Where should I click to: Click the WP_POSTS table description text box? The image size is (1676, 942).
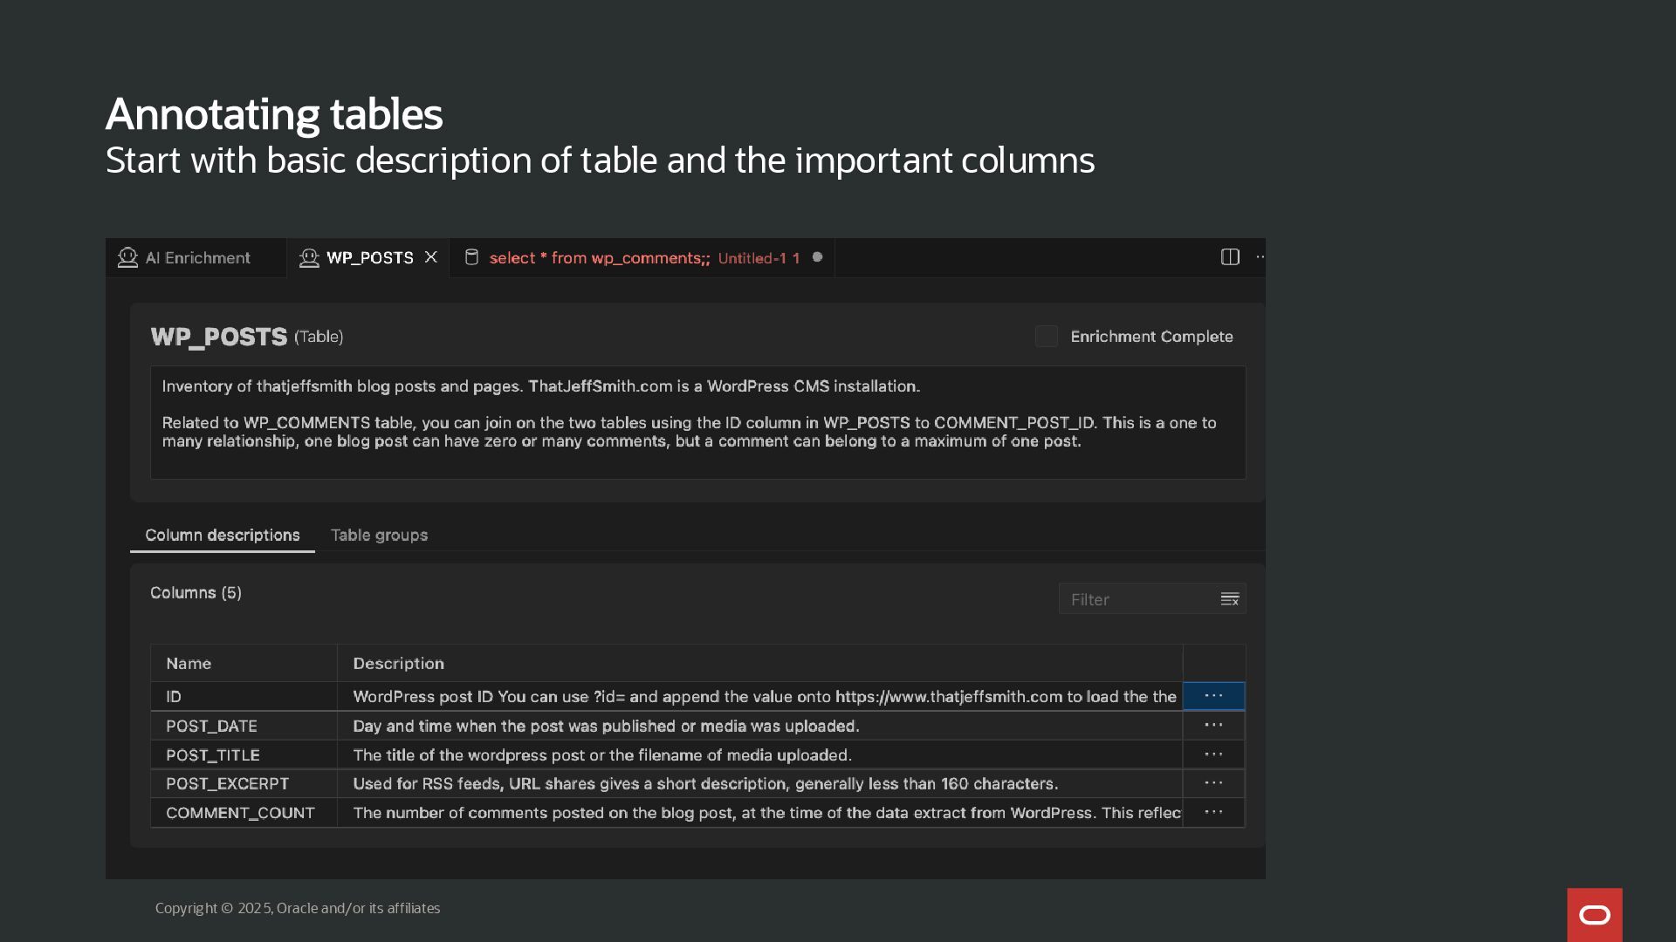pos(697,422)
